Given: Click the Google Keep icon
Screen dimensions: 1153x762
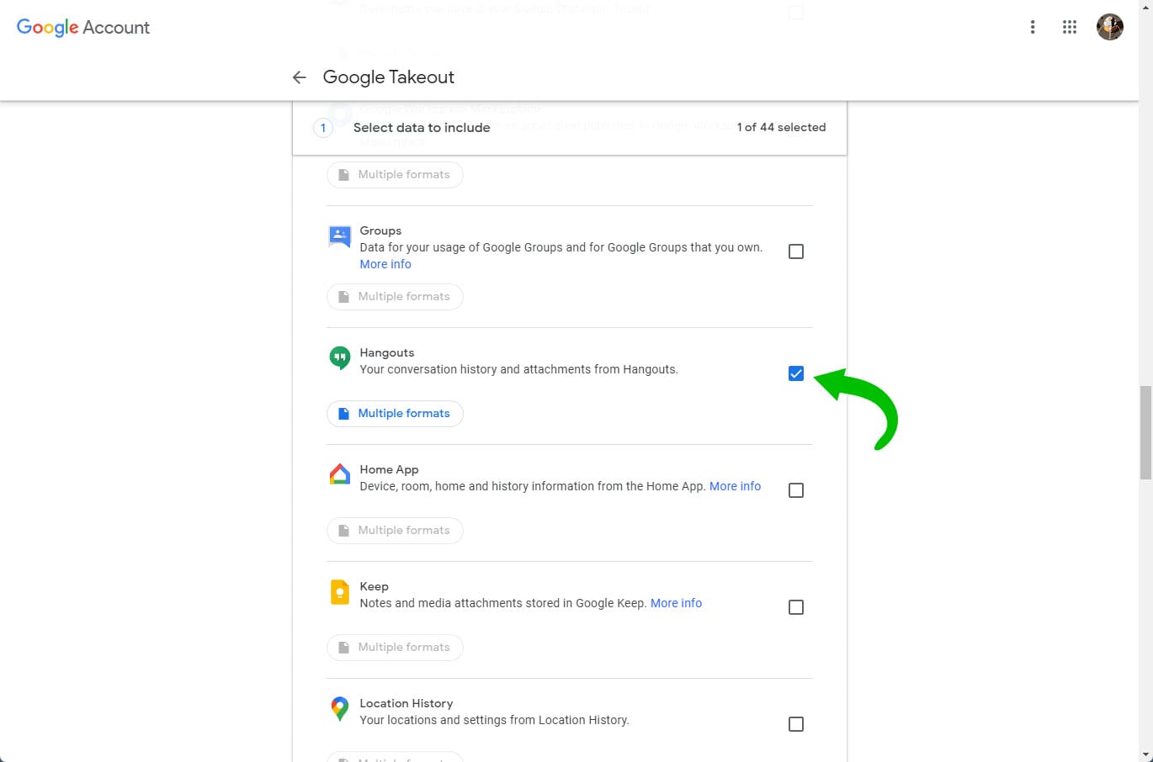Looking at the screenshot, I should [339, 592].
